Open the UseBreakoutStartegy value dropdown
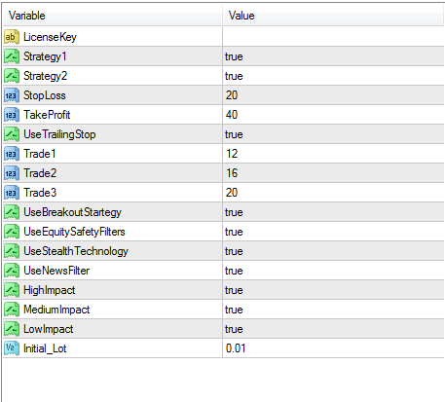 click(333, 212)
